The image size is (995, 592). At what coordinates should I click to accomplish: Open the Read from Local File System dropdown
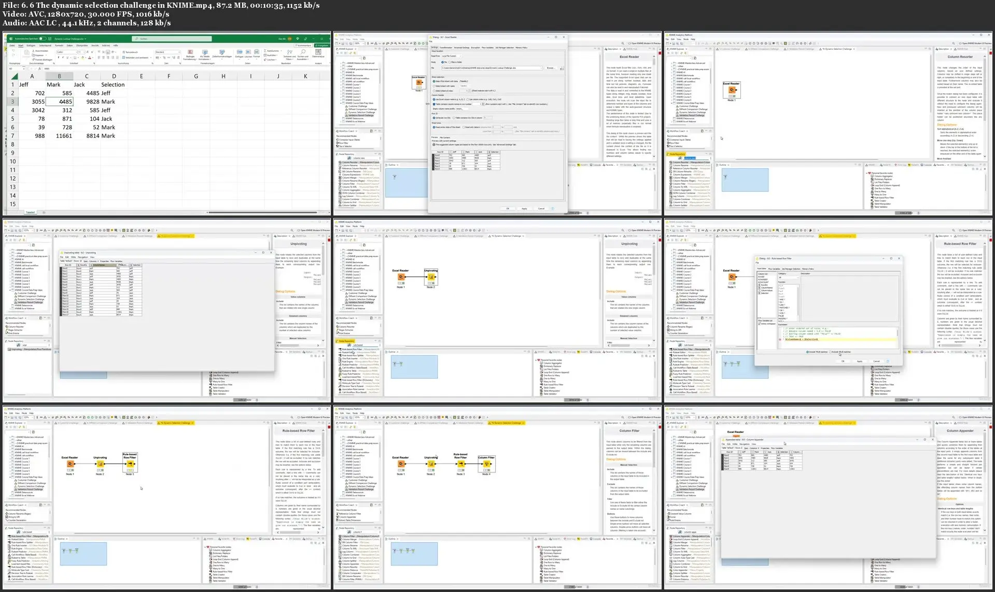[x=452, y=56]
